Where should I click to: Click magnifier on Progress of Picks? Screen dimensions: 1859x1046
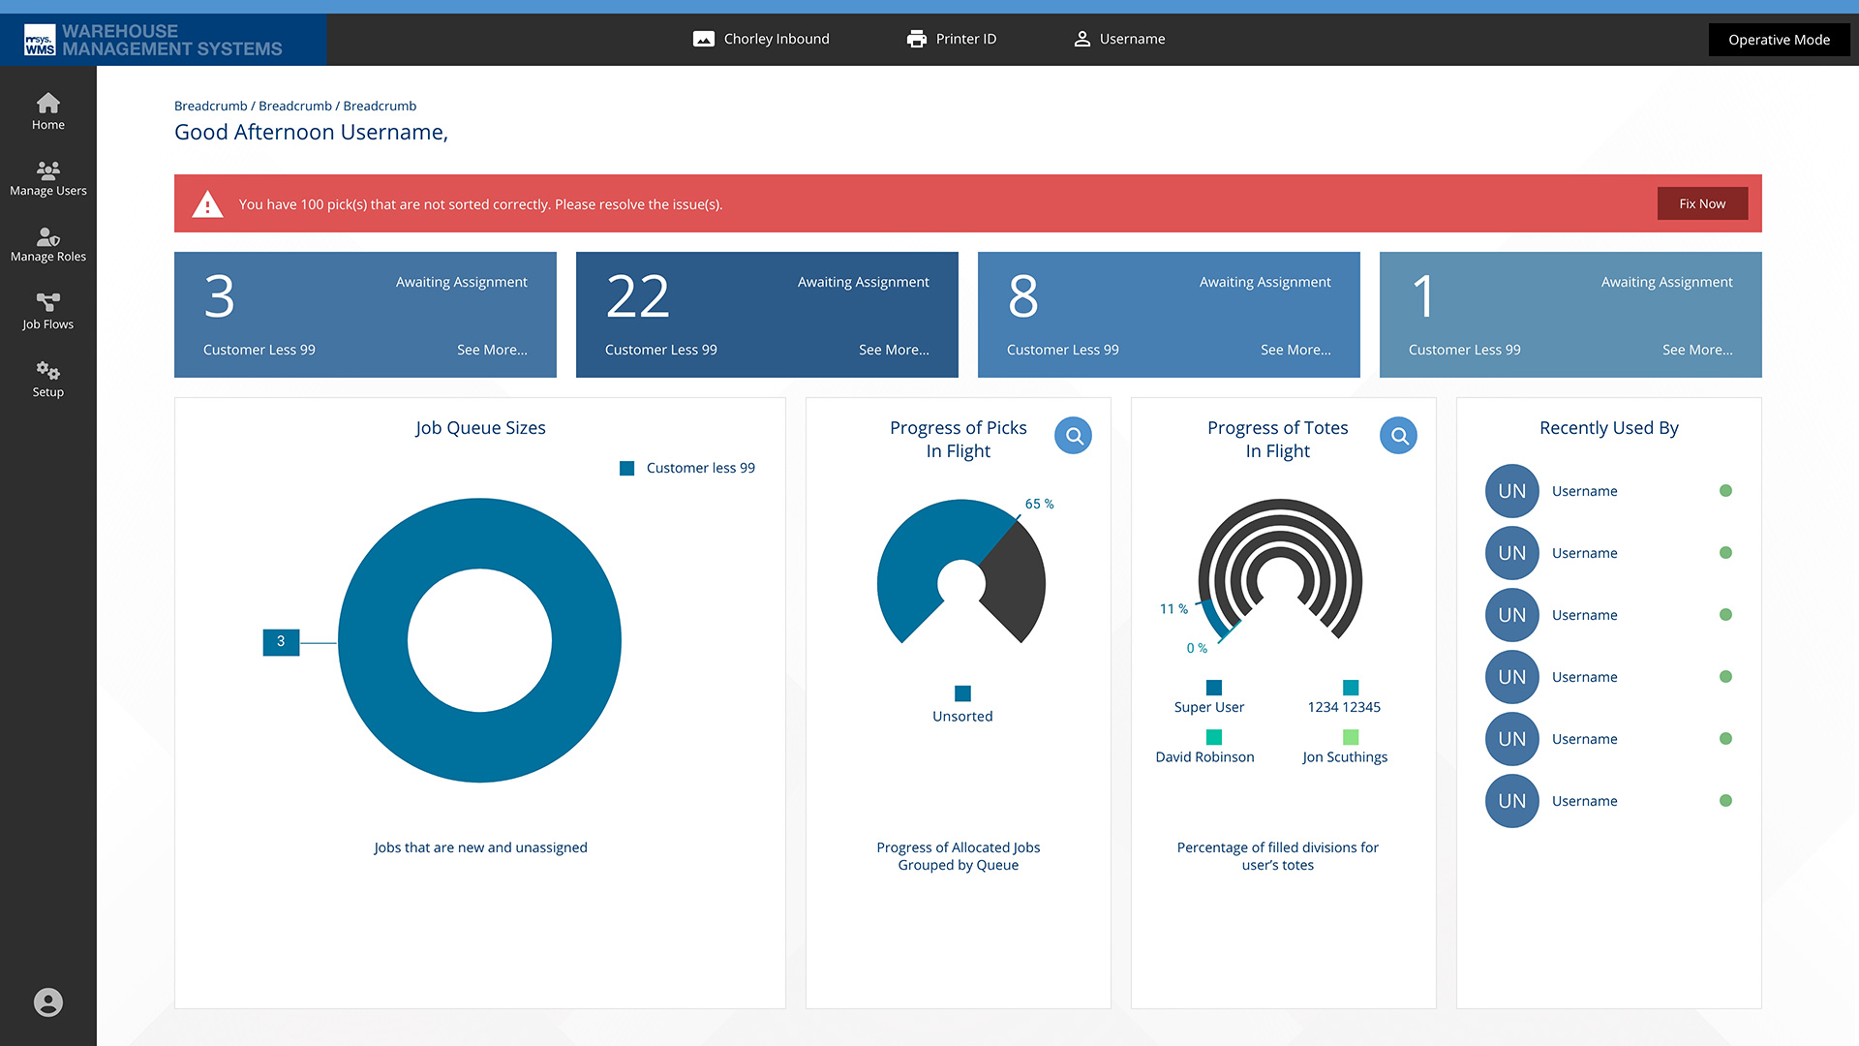pos(1073,436)
